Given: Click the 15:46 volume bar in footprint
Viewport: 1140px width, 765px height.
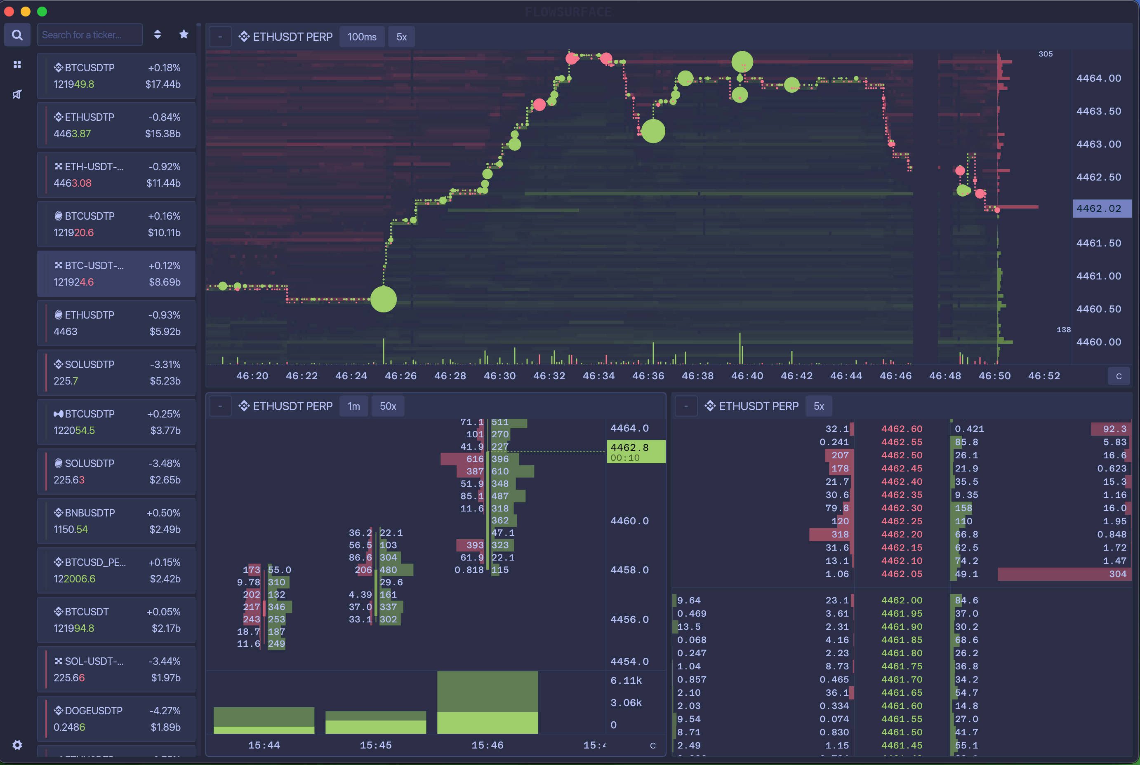Looking at the screenshot, I should pyautogui.click(x=487, y=702).
